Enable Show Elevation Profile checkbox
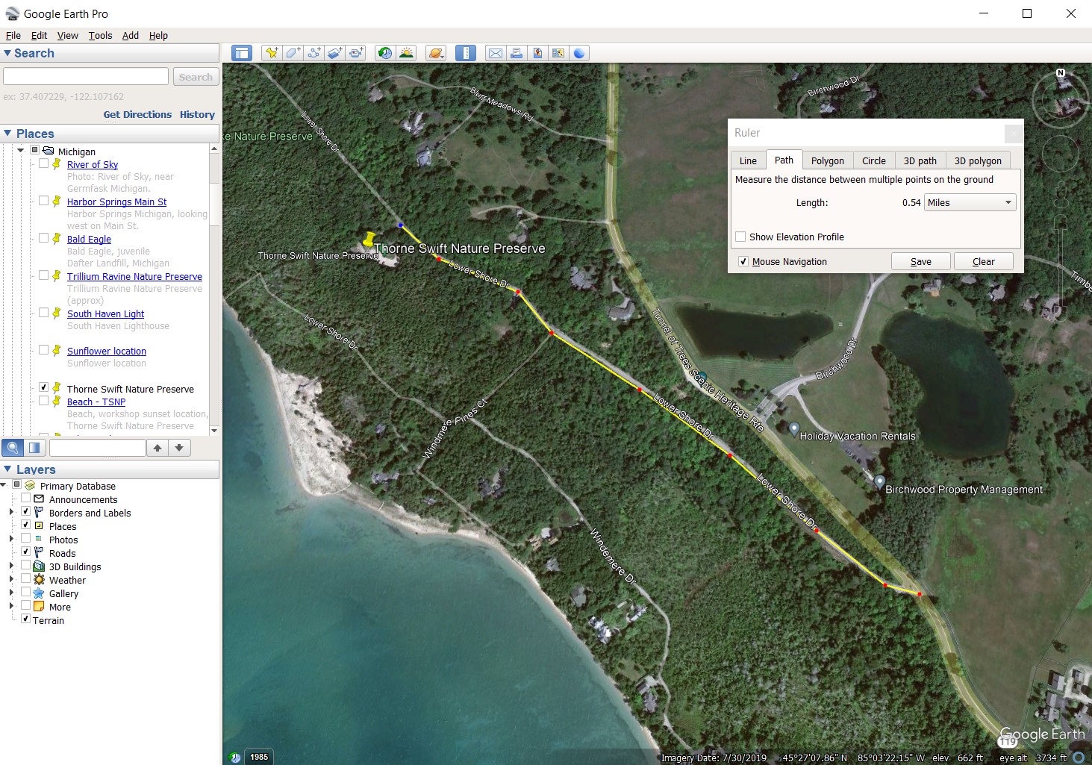The height and width of the screenshot is (765, 1092). point(740,237)
